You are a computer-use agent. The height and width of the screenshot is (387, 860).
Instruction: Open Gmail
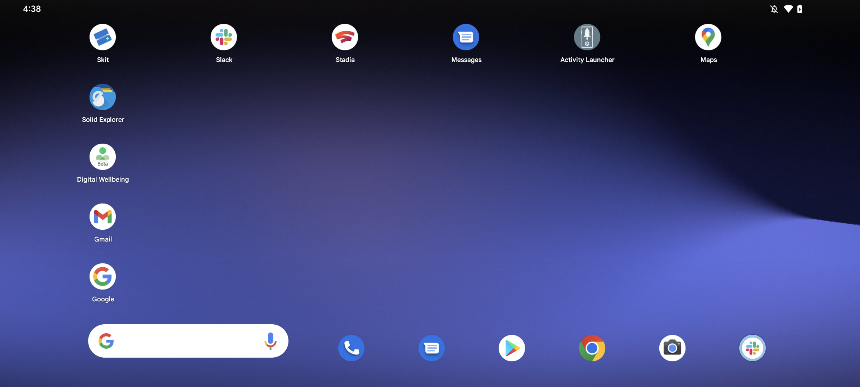pyautogui.click(x=102, y=216)
